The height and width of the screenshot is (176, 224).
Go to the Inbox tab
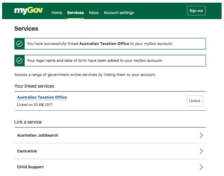tap(94, 13)
